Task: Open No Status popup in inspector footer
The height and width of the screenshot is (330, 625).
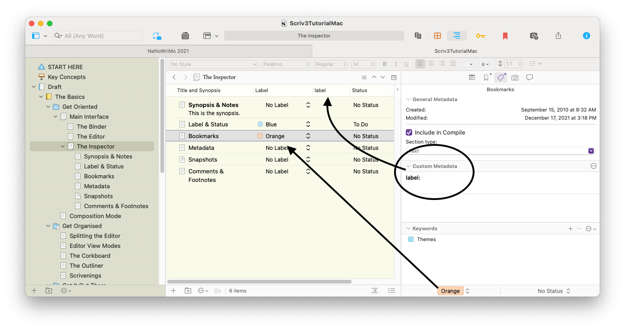Action: pyautogui.click(x=554, y=291)
